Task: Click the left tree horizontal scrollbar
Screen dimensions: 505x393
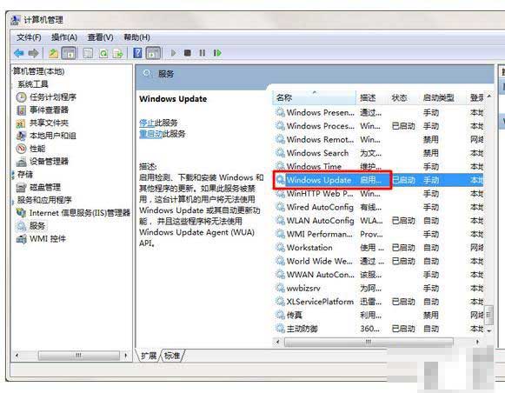Action: click(x=78, y=356)
